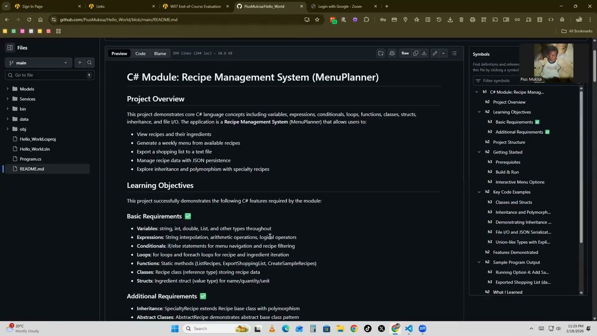The height and width of the screenshot is (336, 597).
Task: Jump to Prerequisites symbol
Action: 507,162
